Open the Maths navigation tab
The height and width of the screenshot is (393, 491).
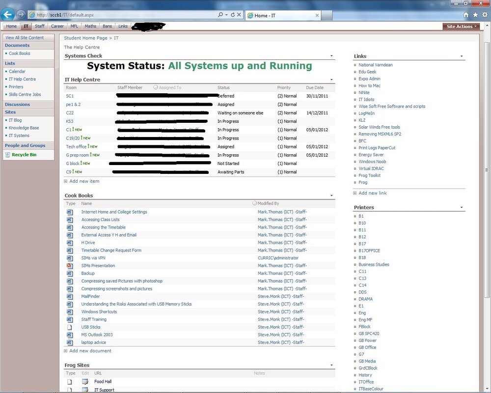point(90,26)
